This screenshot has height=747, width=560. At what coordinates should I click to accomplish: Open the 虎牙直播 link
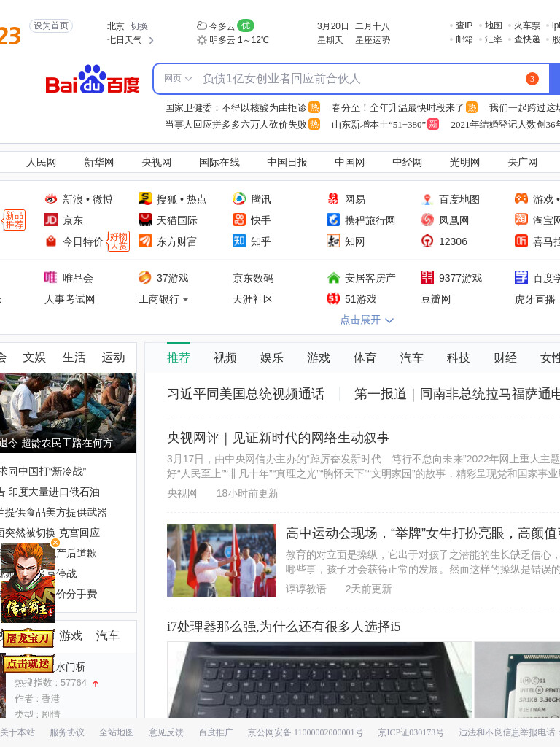534,299
